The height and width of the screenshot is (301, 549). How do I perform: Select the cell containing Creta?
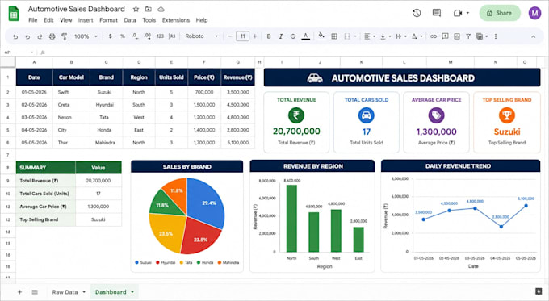(71, 105)
